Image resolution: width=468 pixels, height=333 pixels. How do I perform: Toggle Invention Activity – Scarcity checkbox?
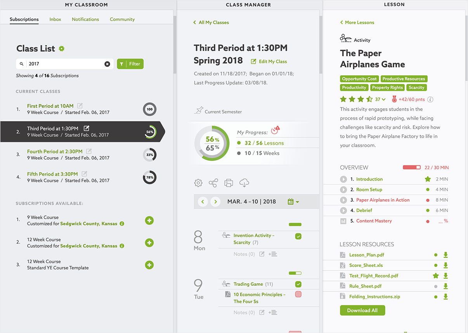coord(298,236)
